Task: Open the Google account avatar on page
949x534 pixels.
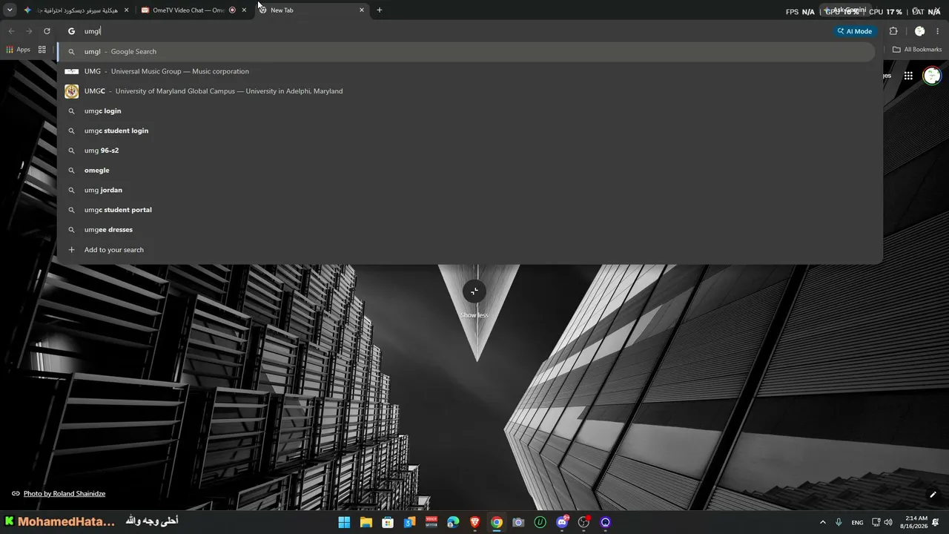Action: pyautogui.click(x=932, y=76)
